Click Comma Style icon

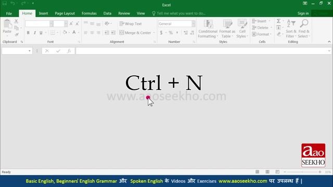click(177, 33)
